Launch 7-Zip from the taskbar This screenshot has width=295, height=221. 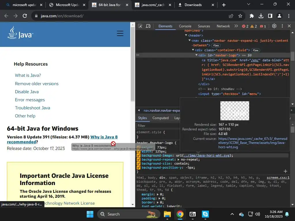193,214
